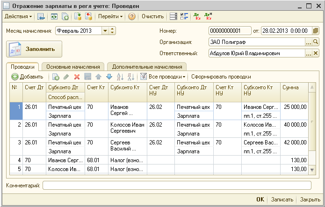This screenshot has height=207, width=325.
Task: Open the ДтКт Н tax postings icon
Action: point(208,16)
